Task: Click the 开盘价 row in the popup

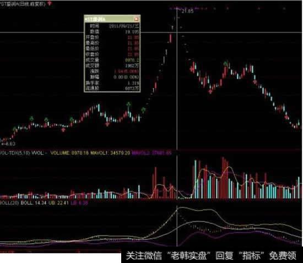Action: pyautogui.click(x=112, y=37)
